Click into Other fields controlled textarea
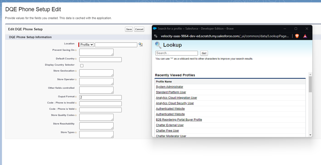 click(x=96, y=90)
